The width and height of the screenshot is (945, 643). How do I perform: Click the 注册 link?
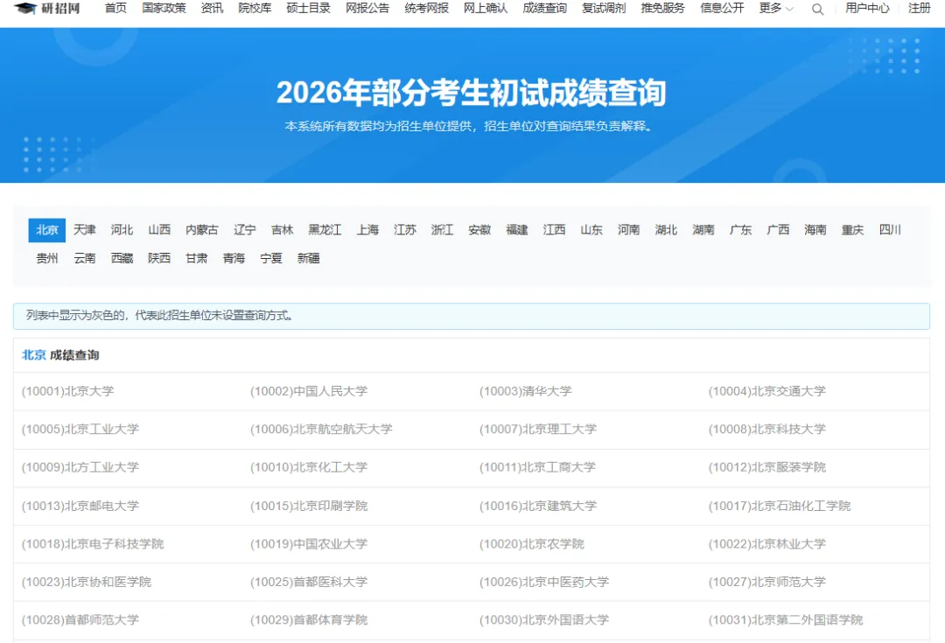tap(920, 9)
